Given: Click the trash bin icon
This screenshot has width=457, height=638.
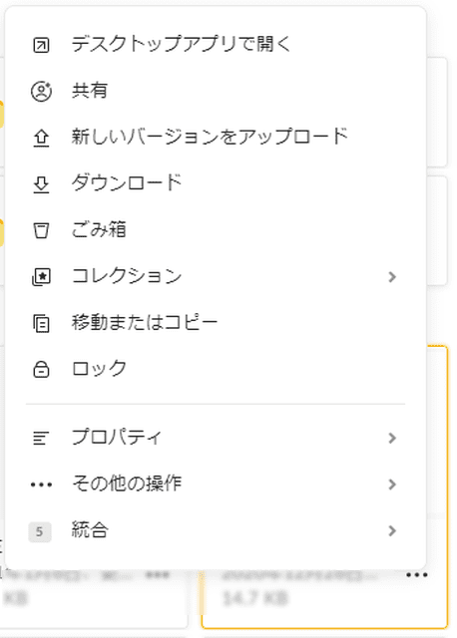Looking at the screenshot, I should point(41,230).
